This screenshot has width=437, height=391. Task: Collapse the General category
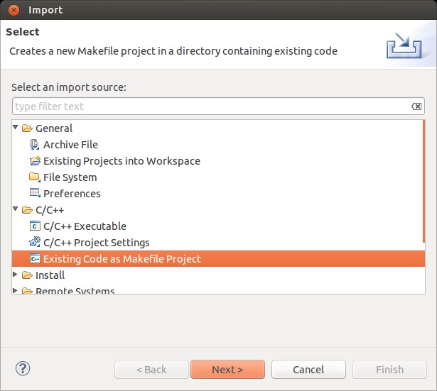(16, 128)
